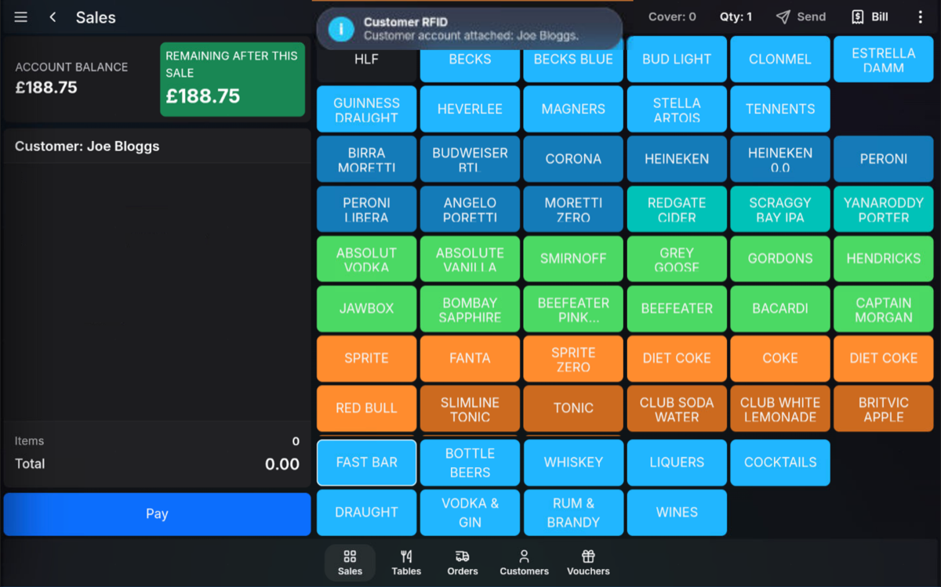Click the Send paper plane icon
The height and width of the screenshot is (587, 941).
click(x=783, y=16)
